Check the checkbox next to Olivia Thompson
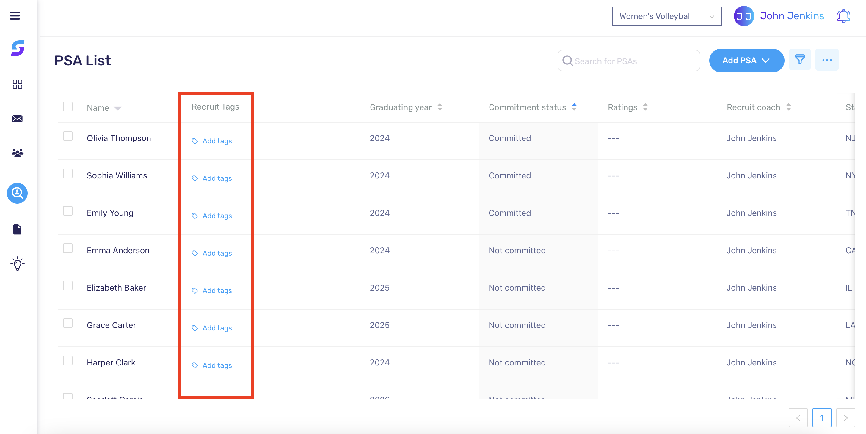 coord(68,136)
